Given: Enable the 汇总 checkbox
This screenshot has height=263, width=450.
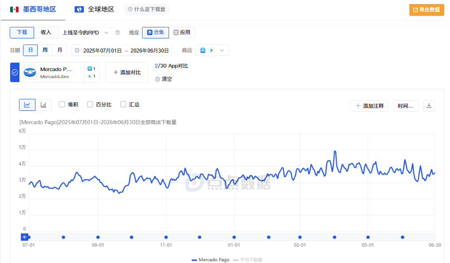Looking at the screenshot, I should point(123,104).
